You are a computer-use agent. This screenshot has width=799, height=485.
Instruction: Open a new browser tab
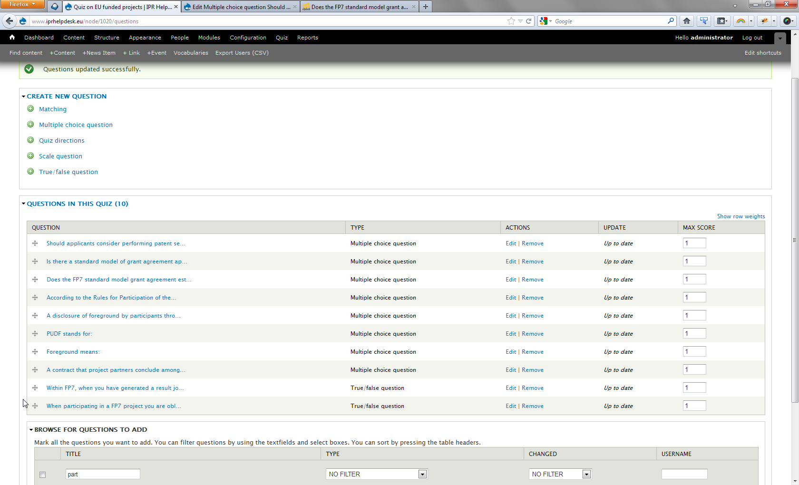426,7
